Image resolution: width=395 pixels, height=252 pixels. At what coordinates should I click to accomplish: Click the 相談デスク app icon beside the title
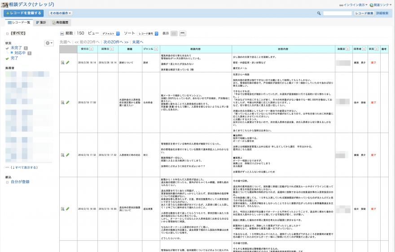click(x=4, y=4)
